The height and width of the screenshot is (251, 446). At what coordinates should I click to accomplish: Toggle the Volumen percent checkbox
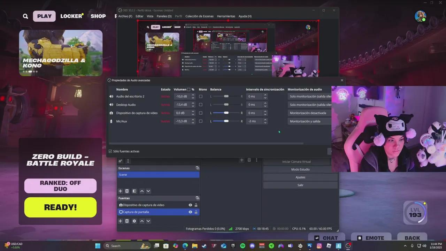click(x=189, y=90)
